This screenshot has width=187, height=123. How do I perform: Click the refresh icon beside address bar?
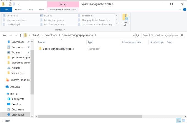pos(137,35)
